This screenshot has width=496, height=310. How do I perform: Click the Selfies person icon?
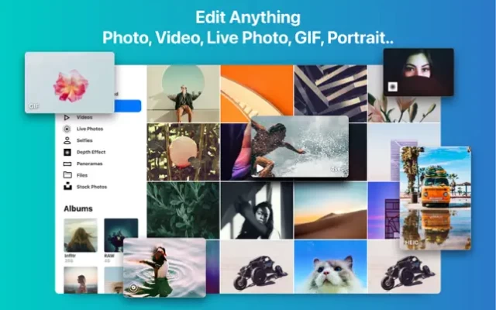[67, 140]
